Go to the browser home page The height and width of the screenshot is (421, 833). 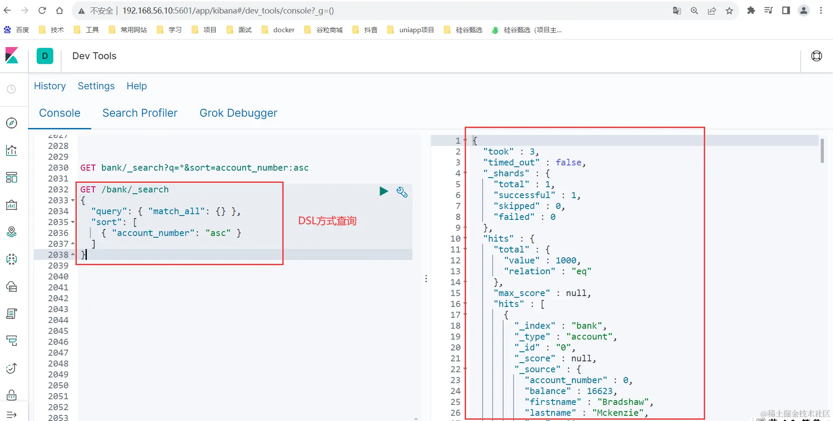(x=60, y=10)
